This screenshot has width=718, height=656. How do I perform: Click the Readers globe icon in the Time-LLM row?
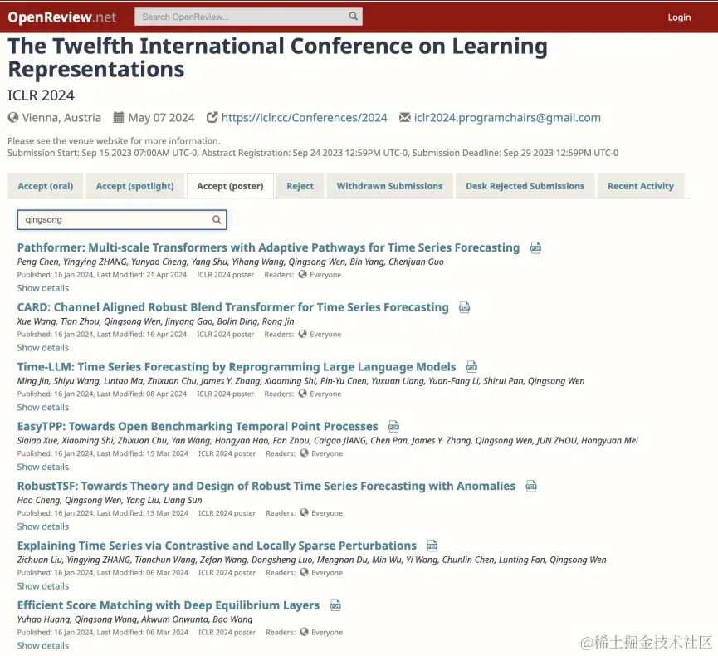click(x=303, y=394)
